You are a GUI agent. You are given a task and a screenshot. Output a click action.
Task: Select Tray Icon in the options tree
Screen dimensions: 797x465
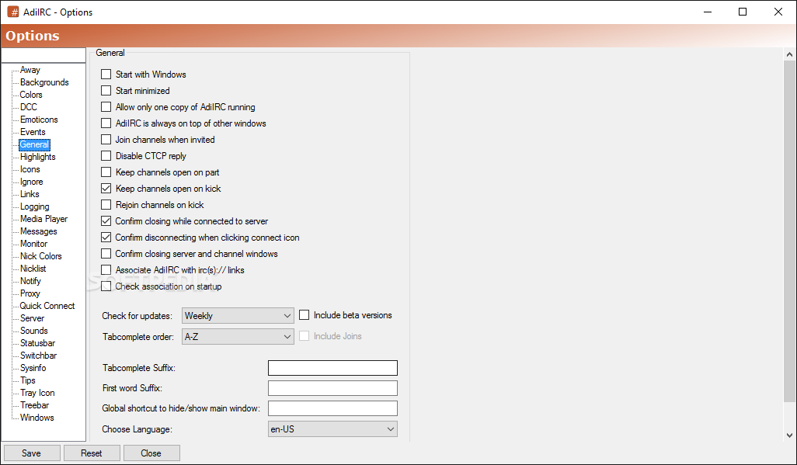tap(37, 392)
